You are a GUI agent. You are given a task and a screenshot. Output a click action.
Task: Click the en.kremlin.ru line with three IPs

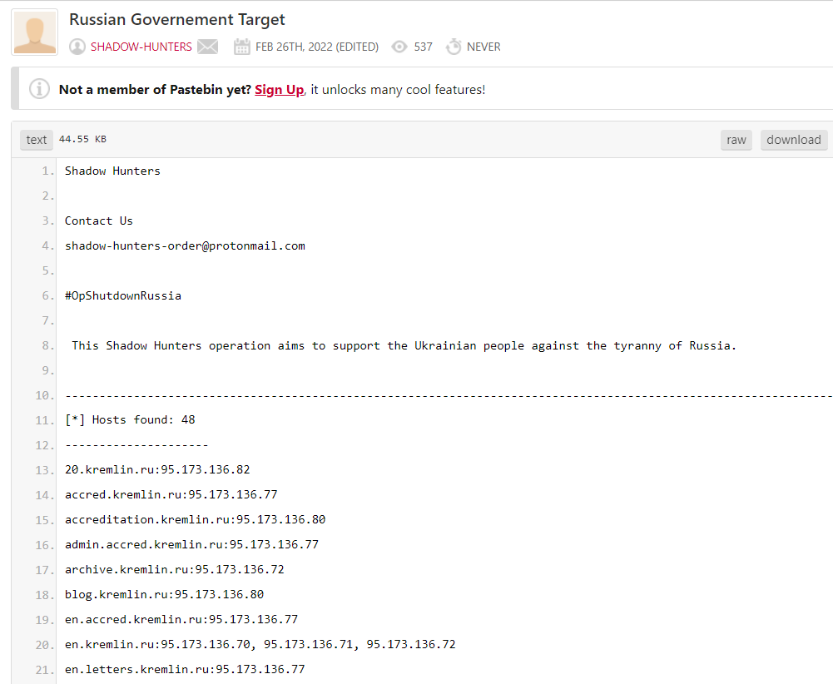(x=260, y=645)
